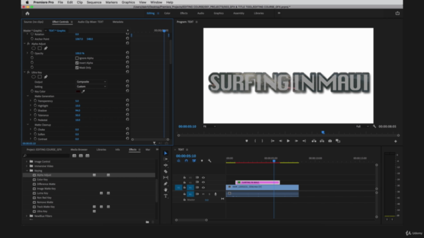Image resolution: width=424 pixels, height=238 pixels.
Task: Switch to Audio Clip Mixer tab
Action: 91,22
